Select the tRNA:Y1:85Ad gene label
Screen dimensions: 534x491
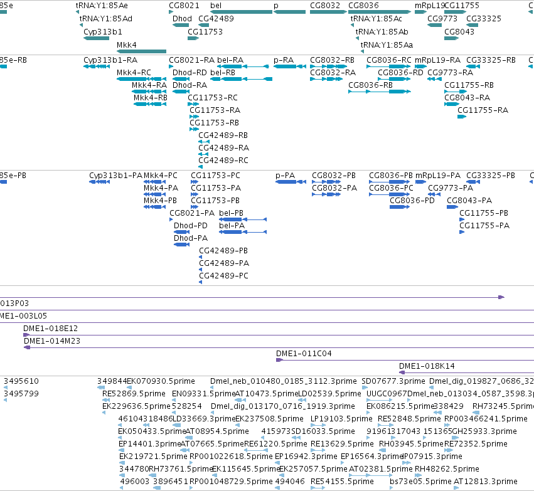105,19
